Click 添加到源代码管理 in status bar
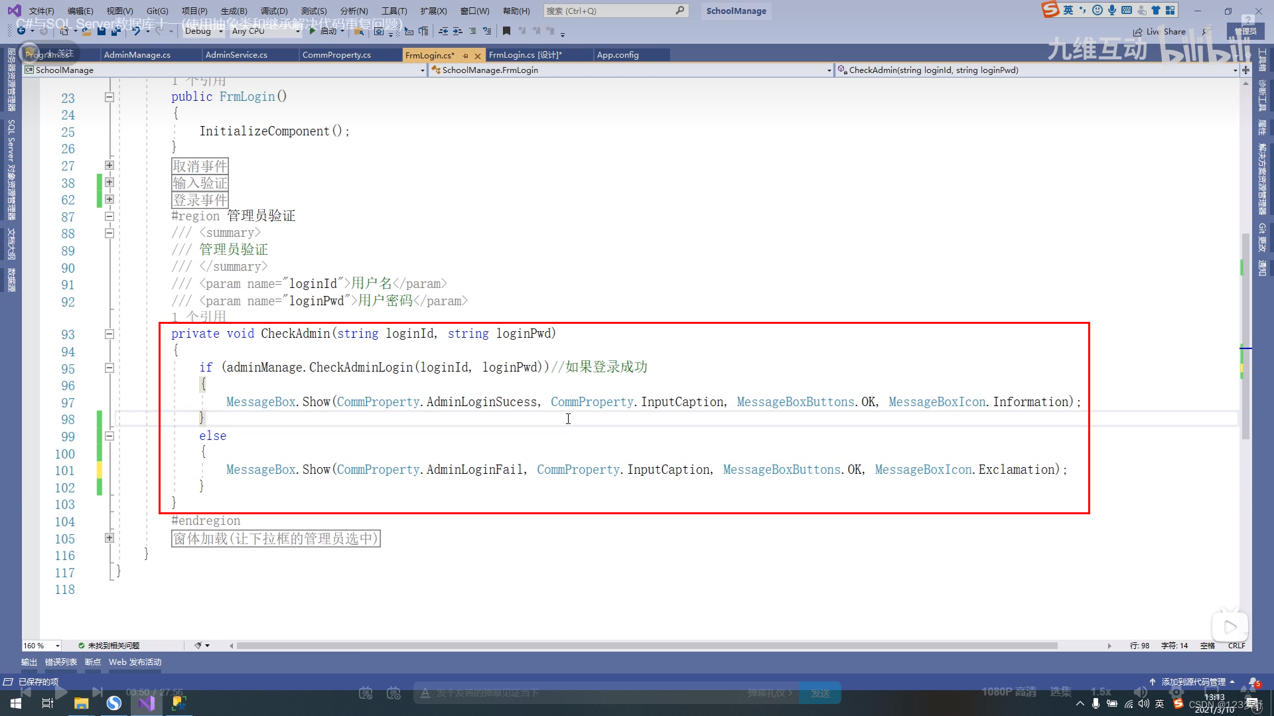The image size is (1274, 716). coord(1192,682)
